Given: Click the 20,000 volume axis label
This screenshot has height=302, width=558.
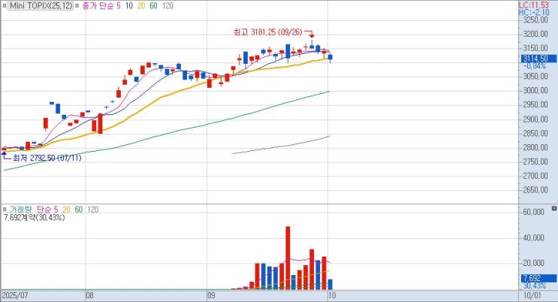Looking at the screenshot, I should click(x=533, y=263).
